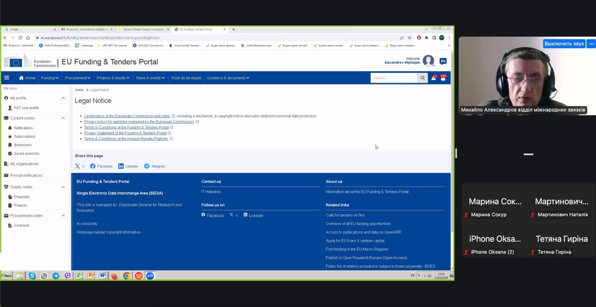Viewport: 596px width, 307px height.
Task: Click Home in the breadcrumb
Action: click(79, 90)
